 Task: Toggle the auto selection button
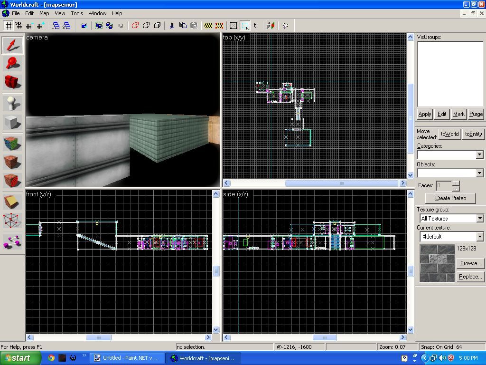[x=245, y=26]
